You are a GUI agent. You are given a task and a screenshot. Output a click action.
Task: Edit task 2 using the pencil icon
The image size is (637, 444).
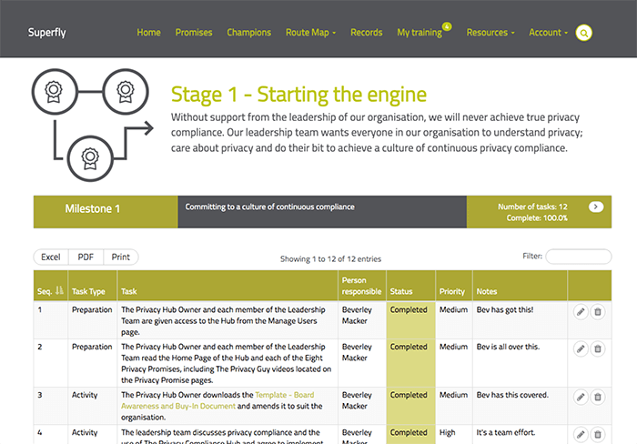click(x=581, y=348)
